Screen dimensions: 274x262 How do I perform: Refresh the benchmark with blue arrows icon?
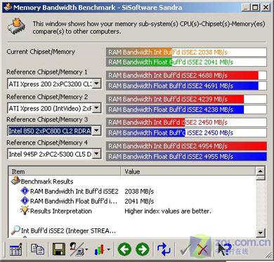(164, 249)
